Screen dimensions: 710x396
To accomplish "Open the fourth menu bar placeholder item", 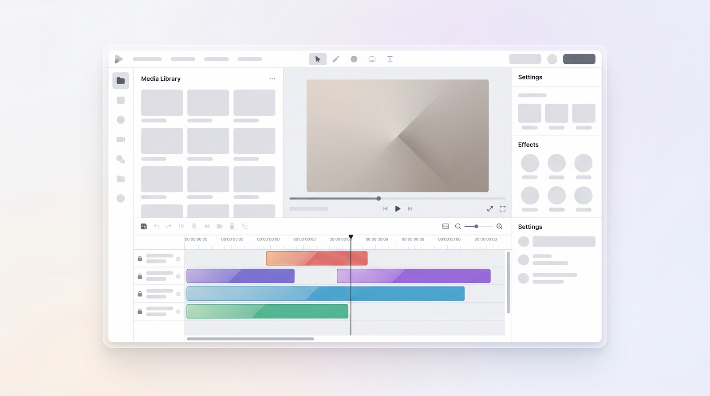I will (x=250, y=59).
